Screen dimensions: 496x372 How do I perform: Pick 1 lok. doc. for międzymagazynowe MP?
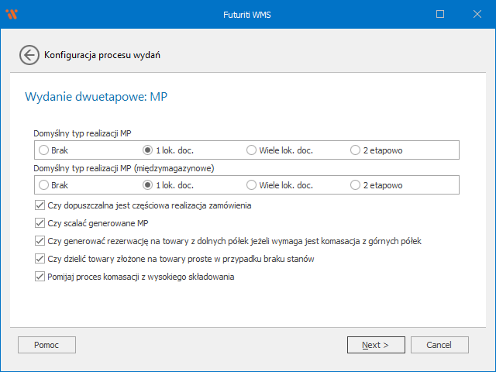coord(148,185)
